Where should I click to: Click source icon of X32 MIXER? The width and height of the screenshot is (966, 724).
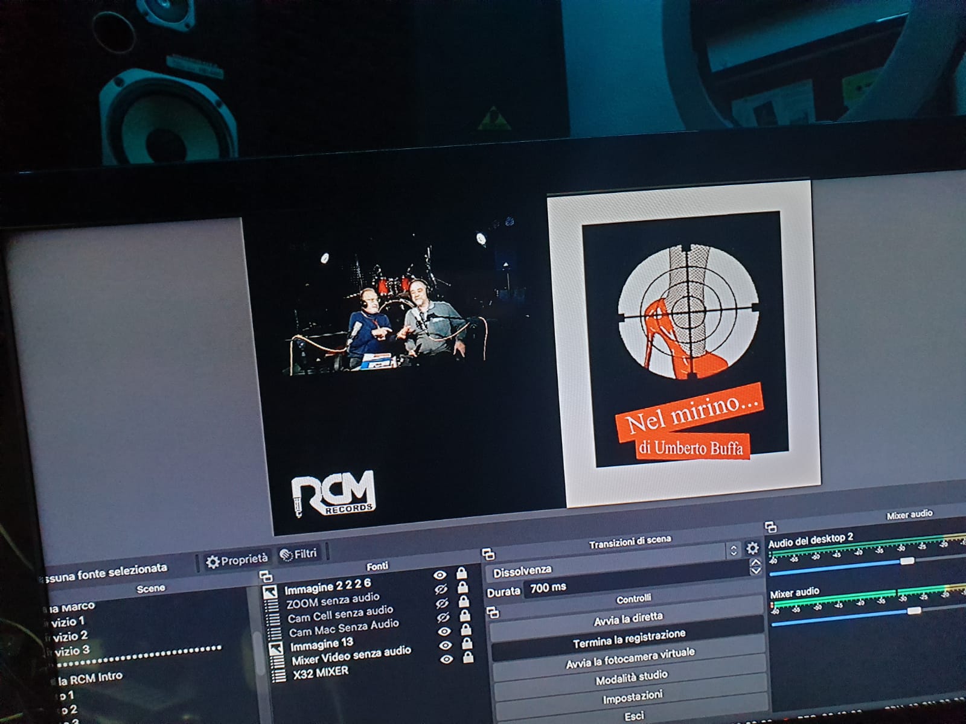click(x=279, y=676)
